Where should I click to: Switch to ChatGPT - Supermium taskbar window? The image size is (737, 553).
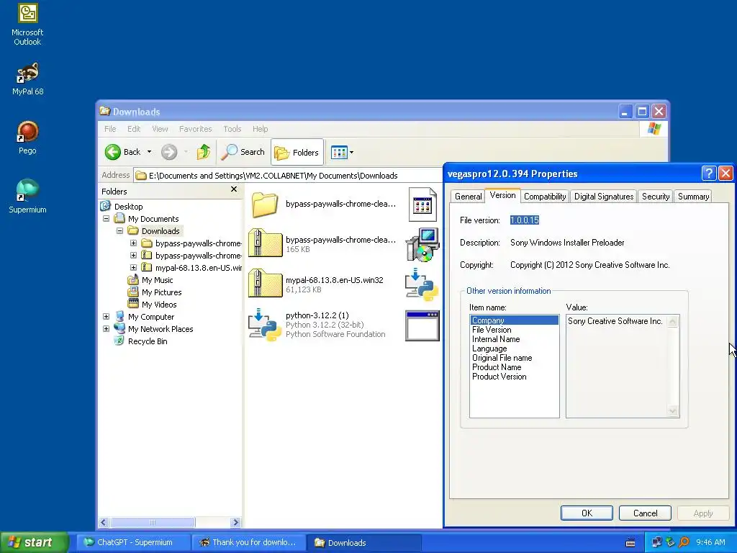(133, 542)
